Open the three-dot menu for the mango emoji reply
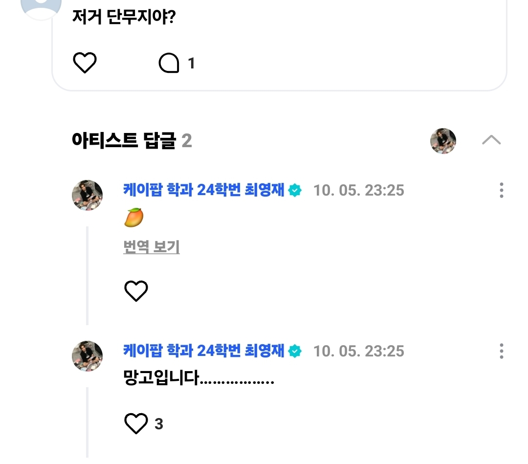The image size is (528, 464). (501, 190)
